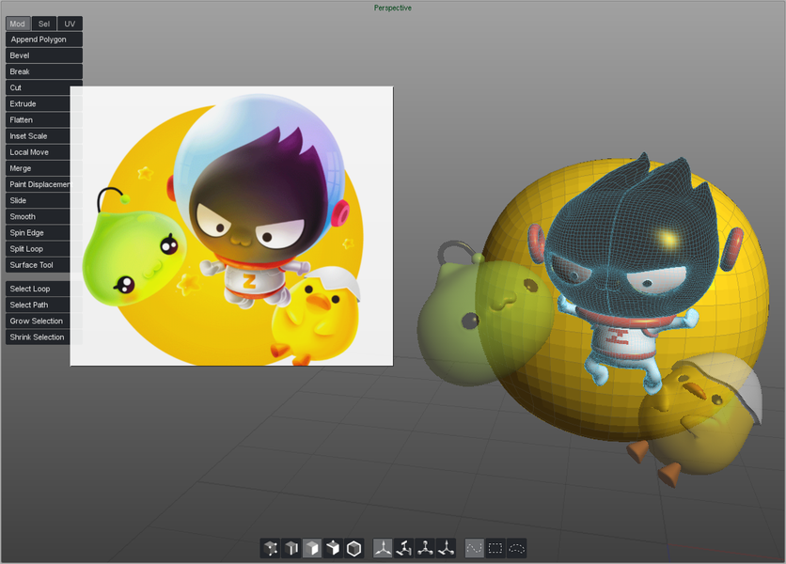Click Grow Selection button
Image resolution: width=786 pixels, height=564 pixels.
point(39,321)
